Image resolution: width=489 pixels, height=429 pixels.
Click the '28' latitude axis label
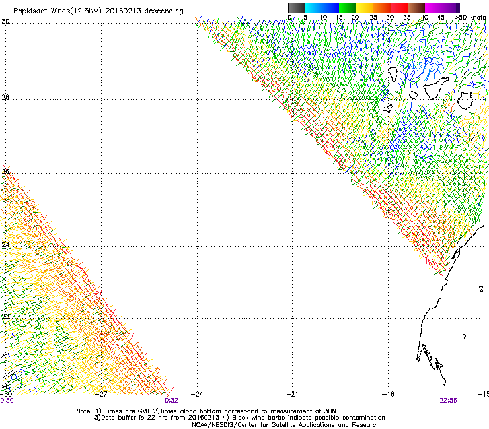pyautogui.click(x=5, y=97)
